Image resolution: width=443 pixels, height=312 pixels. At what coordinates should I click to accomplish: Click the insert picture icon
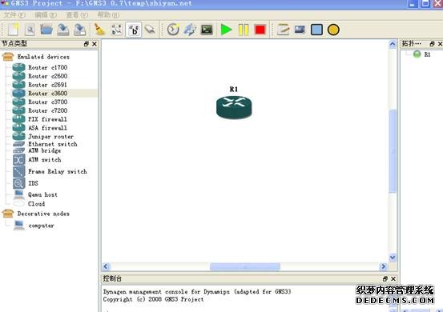point(300,30)
